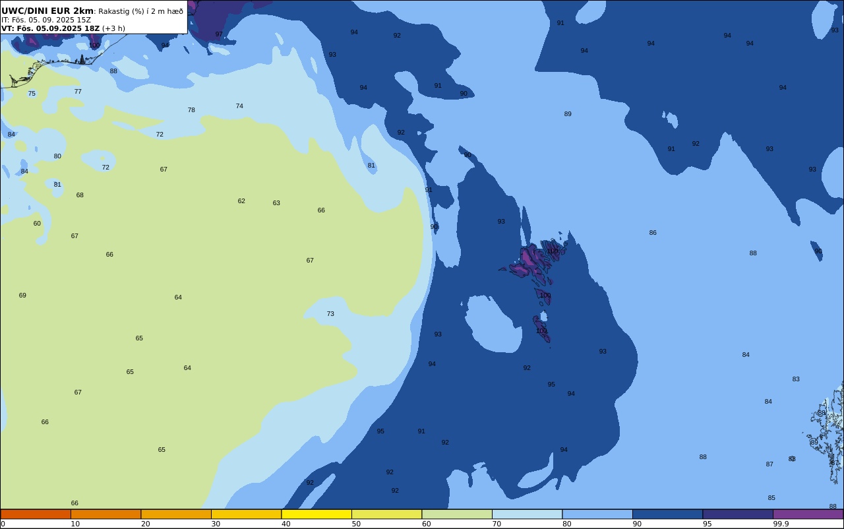
Task: Click the map value '69'
Action: tap(22, 296)
